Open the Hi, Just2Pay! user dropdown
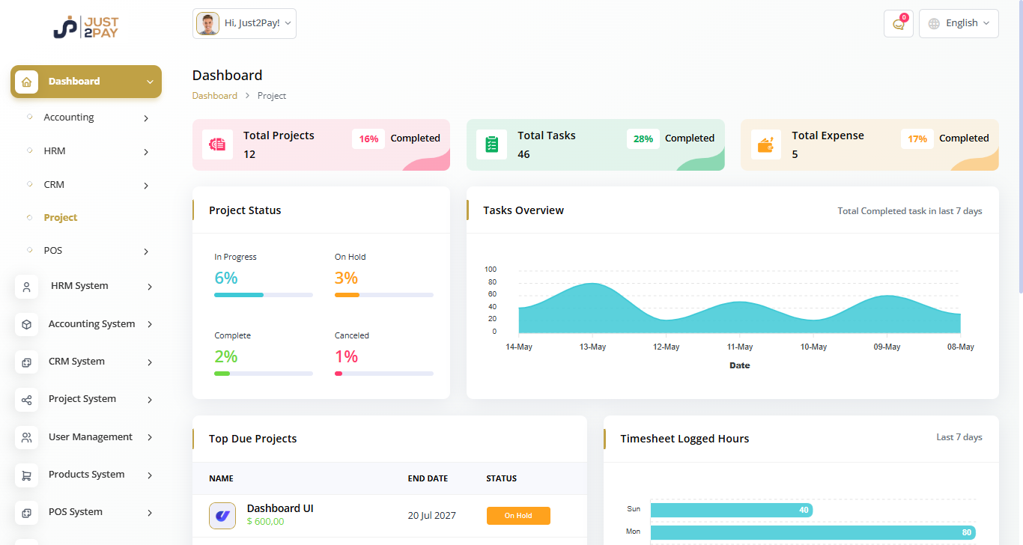The image size is (1023, 545). pyautogui.click(x=244, y=24)
